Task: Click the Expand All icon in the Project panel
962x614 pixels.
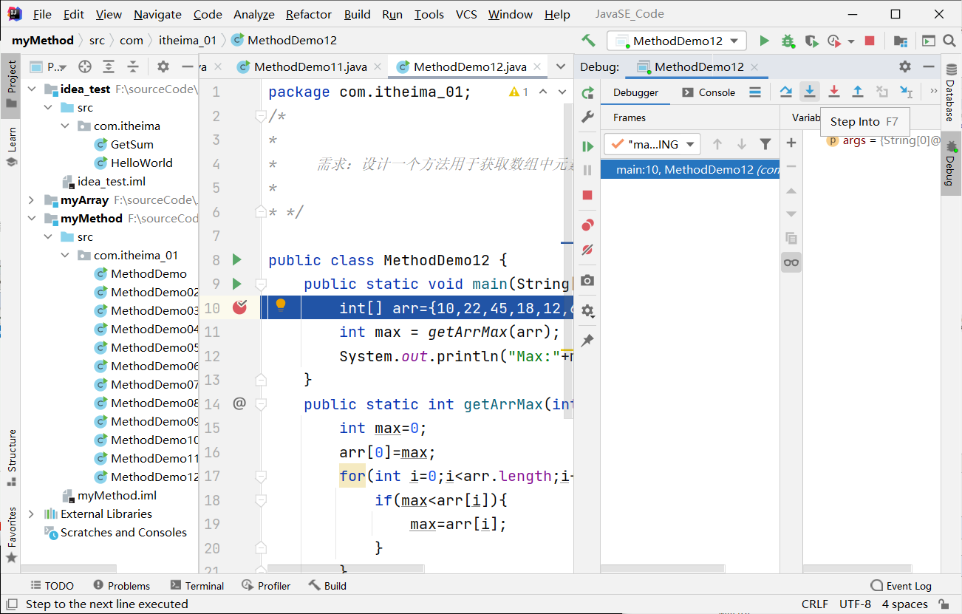Action: click(x=109, y=66)
